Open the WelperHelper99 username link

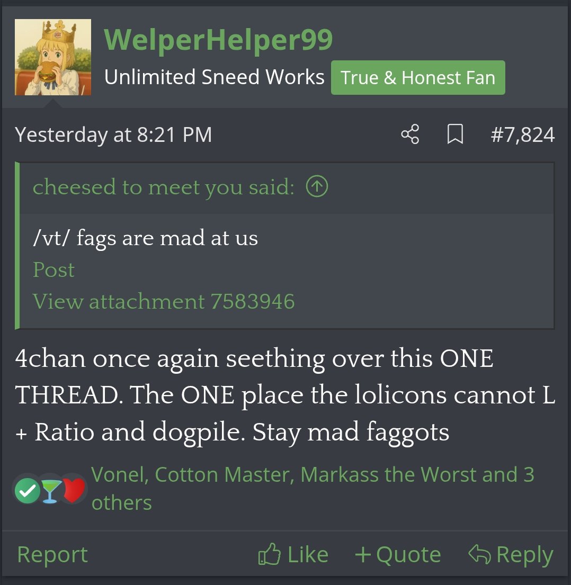(218, 40)
